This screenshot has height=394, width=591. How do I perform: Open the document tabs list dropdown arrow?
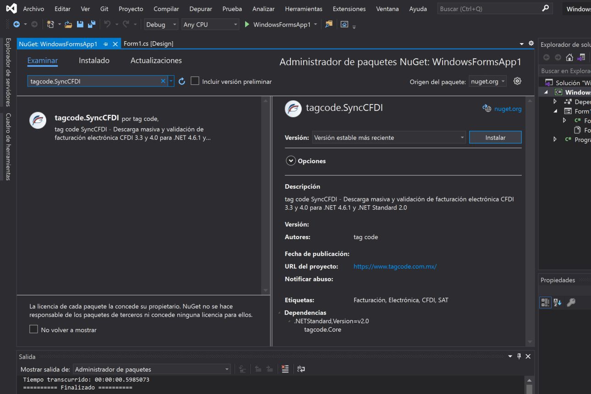[x=522, y=44]
